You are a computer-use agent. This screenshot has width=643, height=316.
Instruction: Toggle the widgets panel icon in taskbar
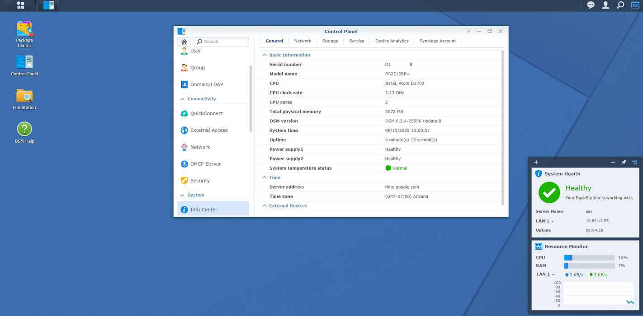635,5
